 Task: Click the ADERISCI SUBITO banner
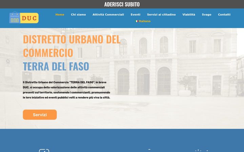pos(122,4)
